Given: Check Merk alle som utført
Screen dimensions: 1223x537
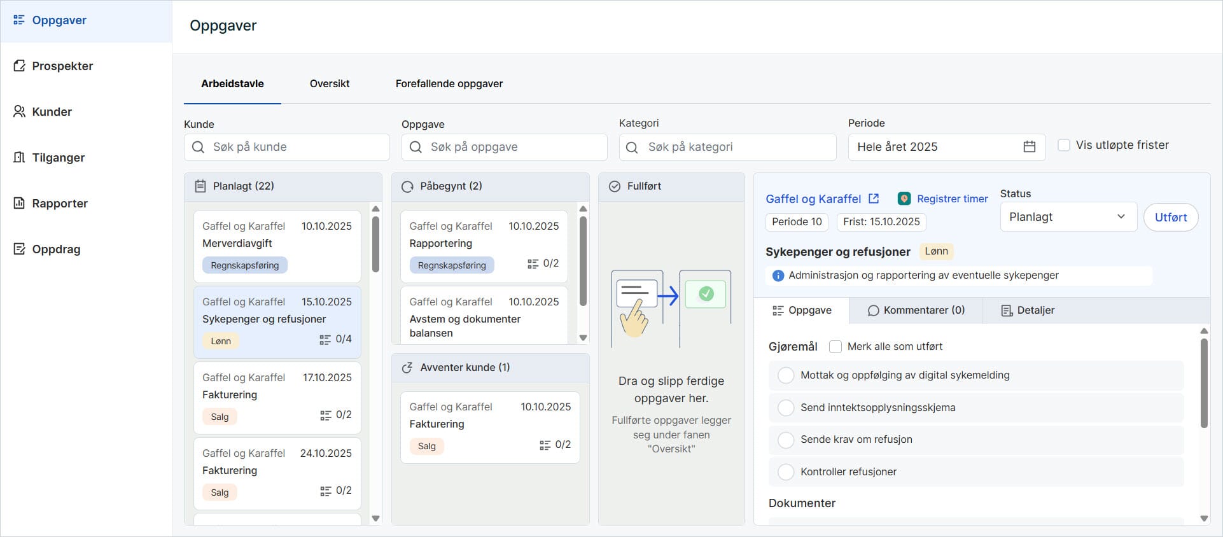Looking at the screenshot, I should click(x=835, y=347).
